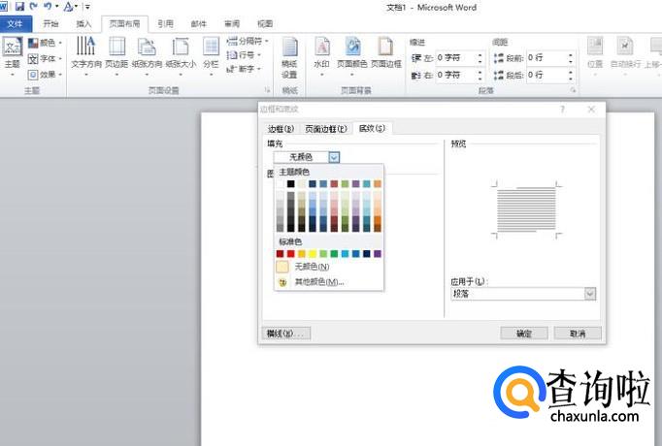Click the Save icon in quick access toolbar
This screenshot has height=446, width=662.
19,7
